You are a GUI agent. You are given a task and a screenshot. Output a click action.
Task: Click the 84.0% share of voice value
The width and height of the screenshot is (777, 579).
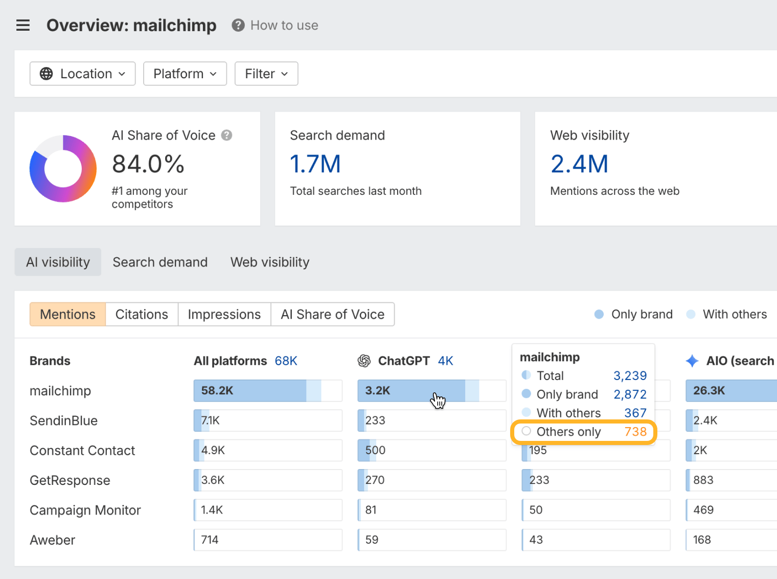148,164
